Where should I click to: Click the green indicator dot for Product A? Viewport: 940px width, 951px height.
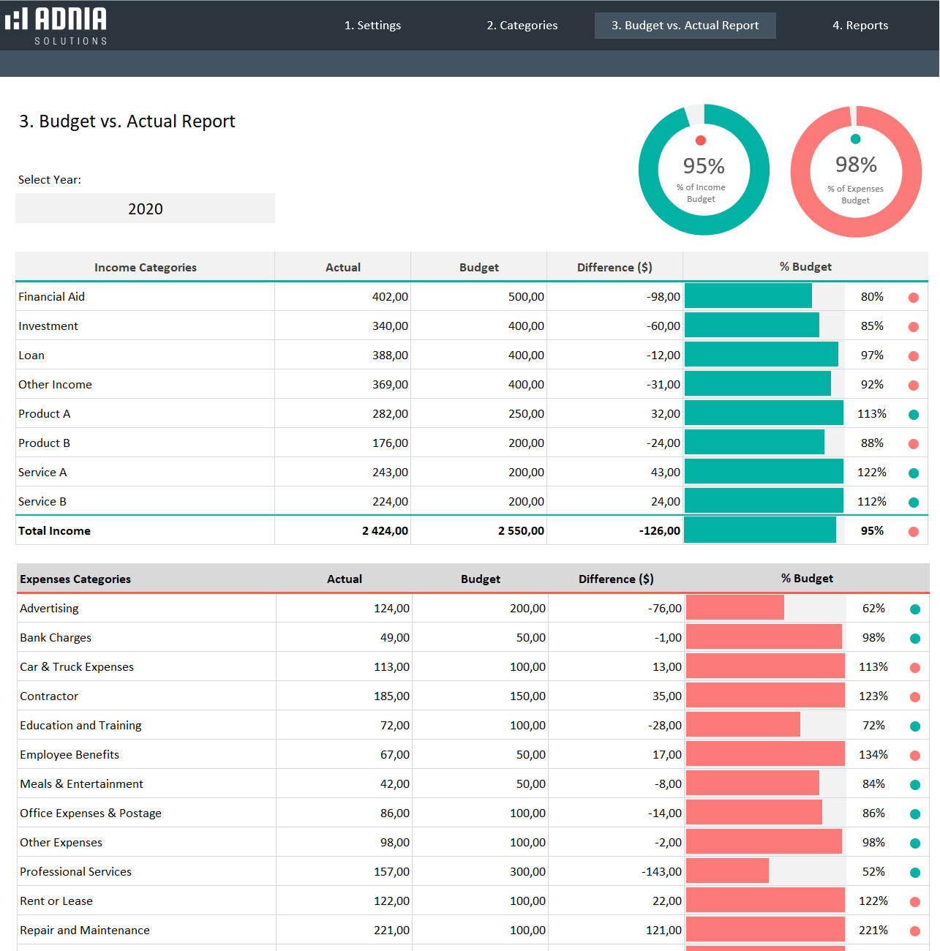913,415
